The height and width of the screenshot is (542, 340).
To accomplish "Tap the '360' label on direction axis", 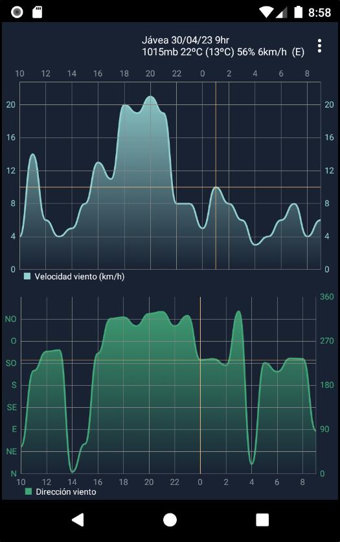I will pos(326,296).
